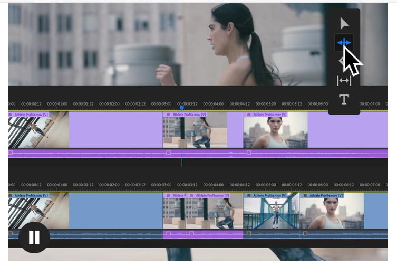Select the Slip tool with bracketed arrows
This screenshot has height=266, width=397.
(344, 81)
